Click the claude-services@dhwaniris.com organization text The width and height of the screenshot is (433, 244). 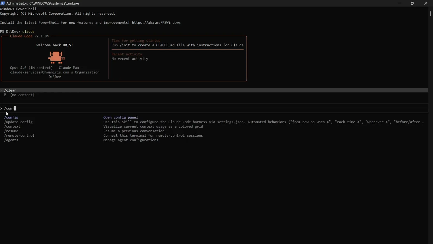click(55, 72)
